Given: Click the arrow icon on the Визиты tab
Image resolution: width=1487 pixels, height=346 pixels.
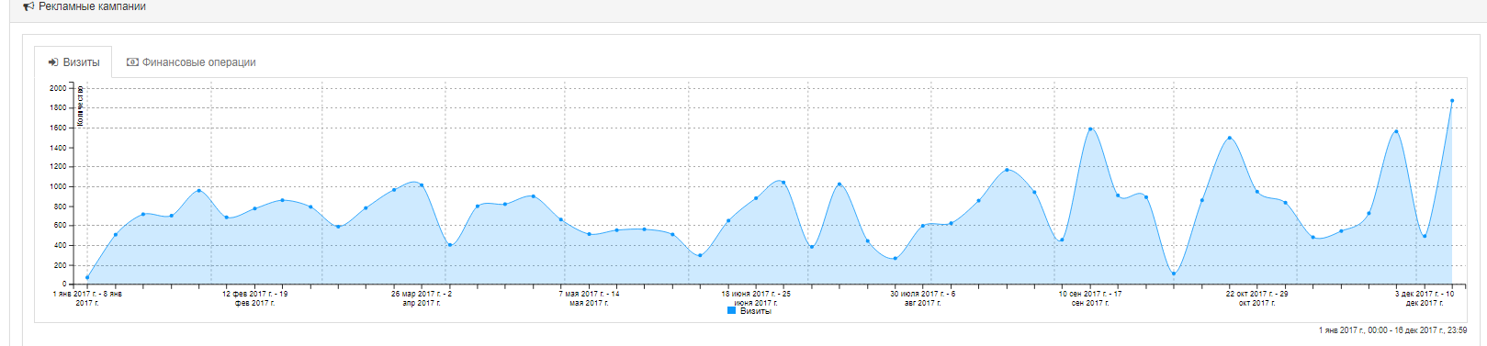Looking at the screenshot, I should (53, 62).
